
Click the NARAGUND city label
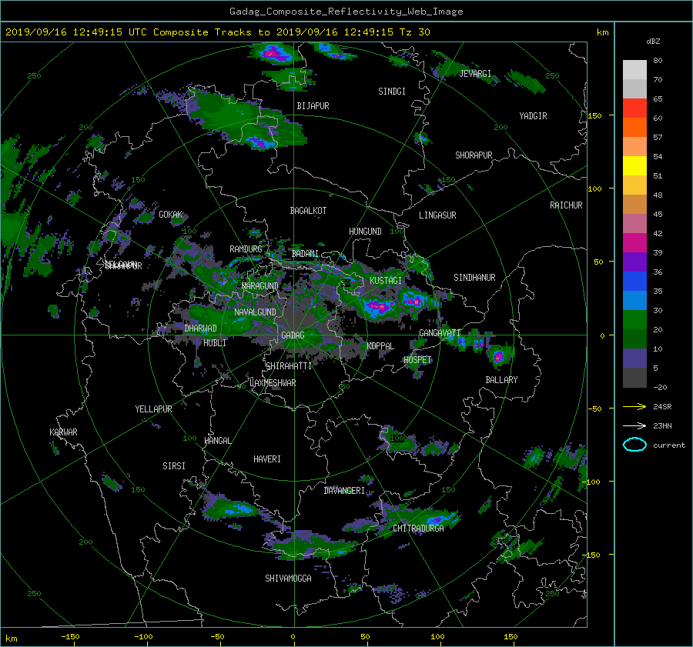(260, 286)
